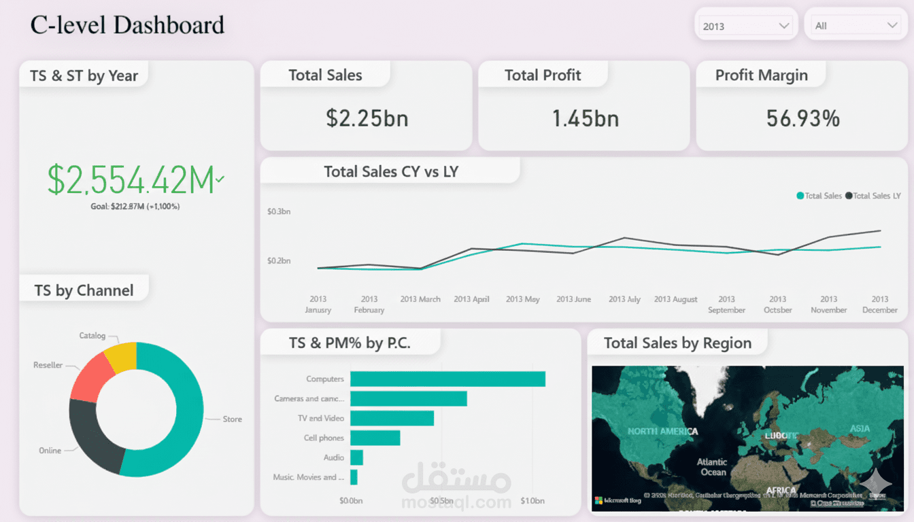Click the Audio category label
The image size is (914, 522).
[334, 458]
